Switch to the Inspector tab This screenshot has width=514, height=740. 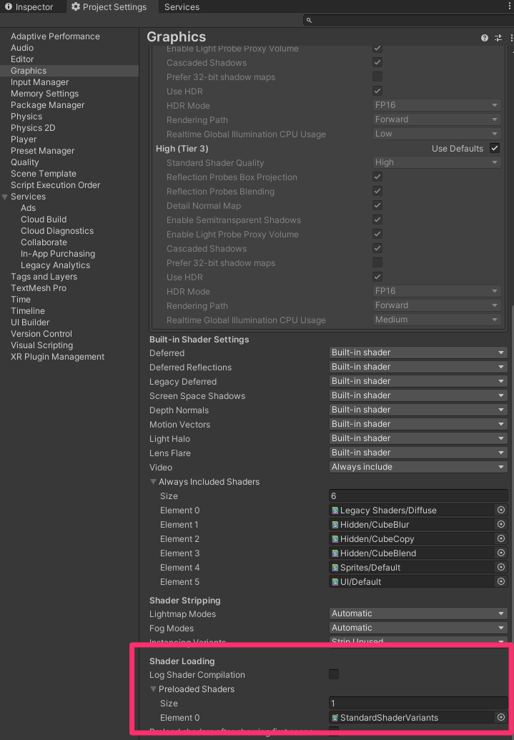(32, 6)
